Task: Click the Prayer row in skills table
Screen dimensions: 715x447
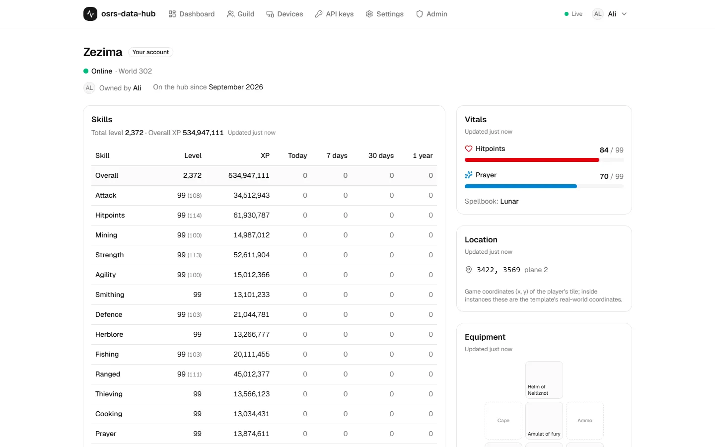Action: (264, 434)
